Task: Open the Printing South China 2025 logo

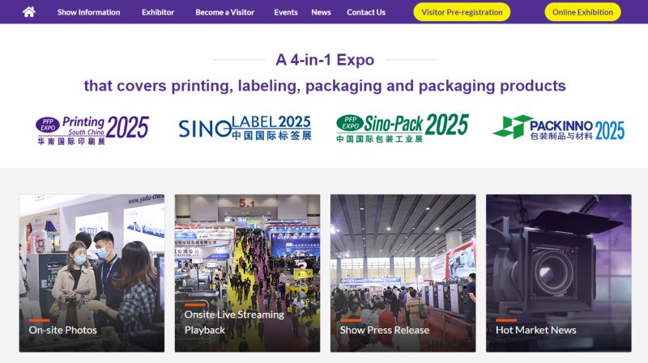Action: [x=93, y=130]
